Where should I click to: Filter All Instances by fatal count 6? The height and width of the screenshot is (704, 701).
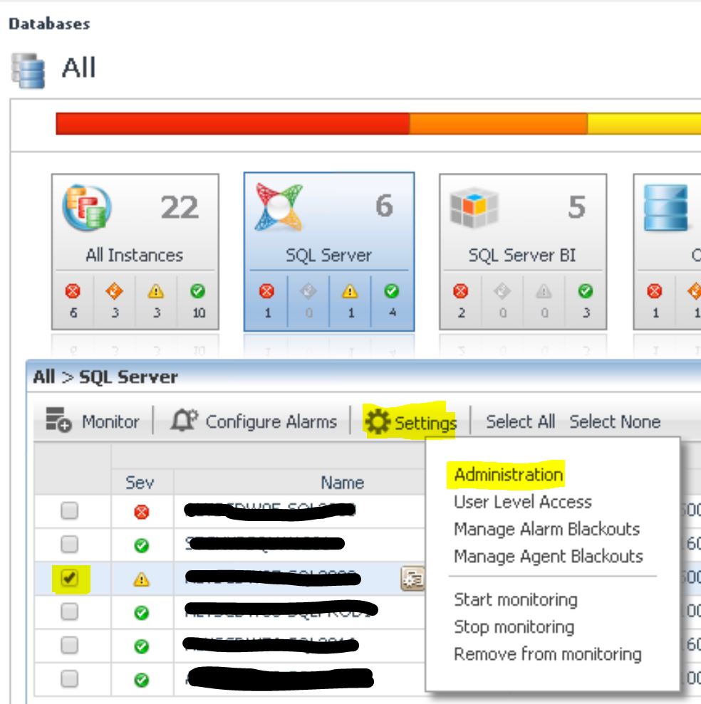coord(73,300)
